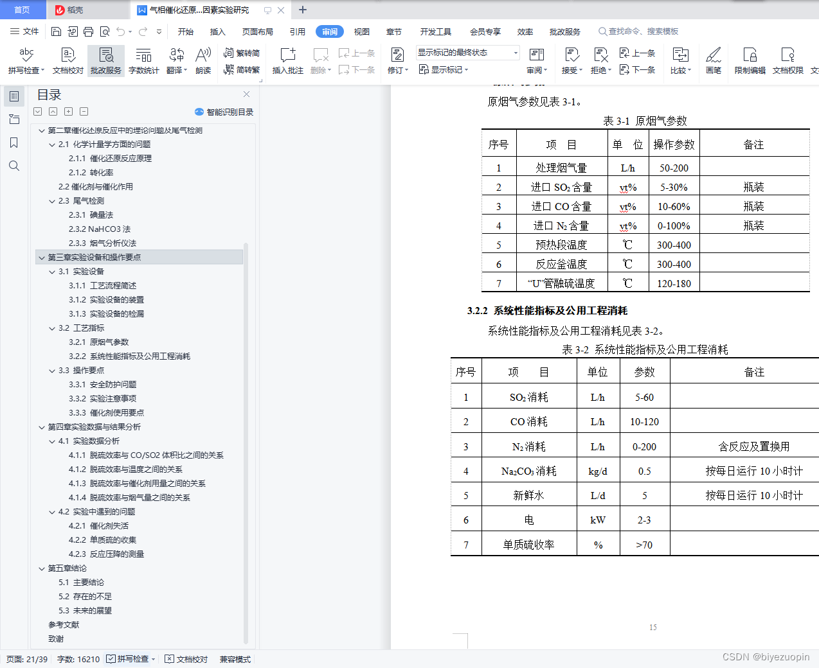Click the undo arrow
The width and height of the screenshot is (819, 668).
pyautogui.click(x=120, y=31)
